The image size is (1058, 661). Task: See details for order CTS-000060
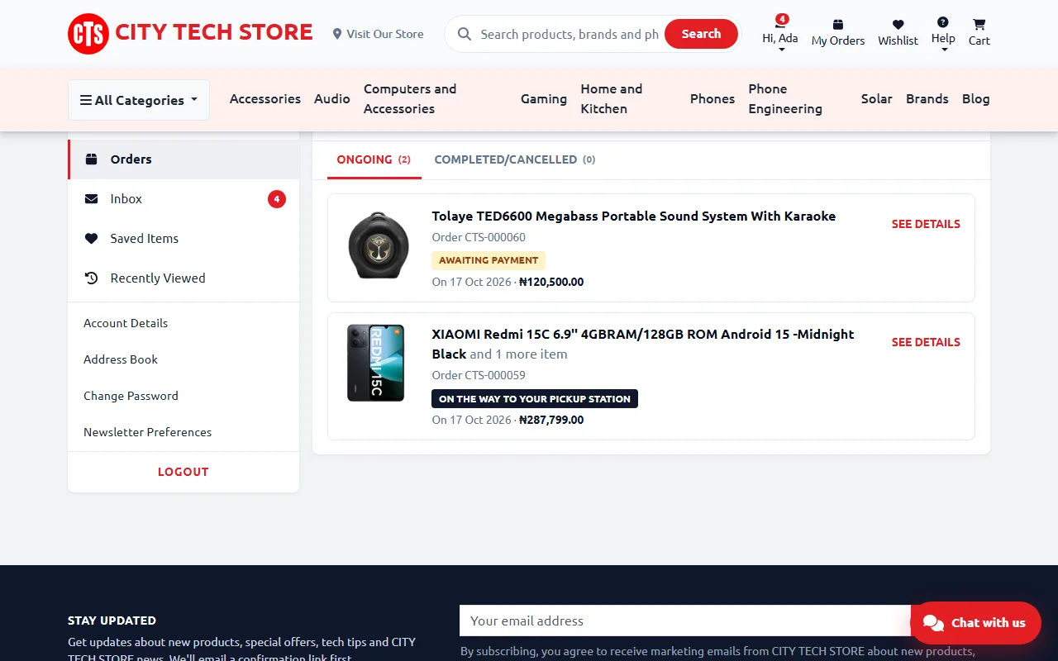pos(926,224)
